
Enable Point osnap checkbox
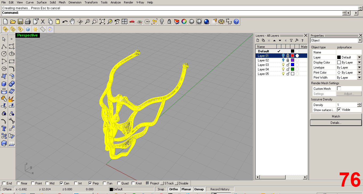tap(33, 183)
